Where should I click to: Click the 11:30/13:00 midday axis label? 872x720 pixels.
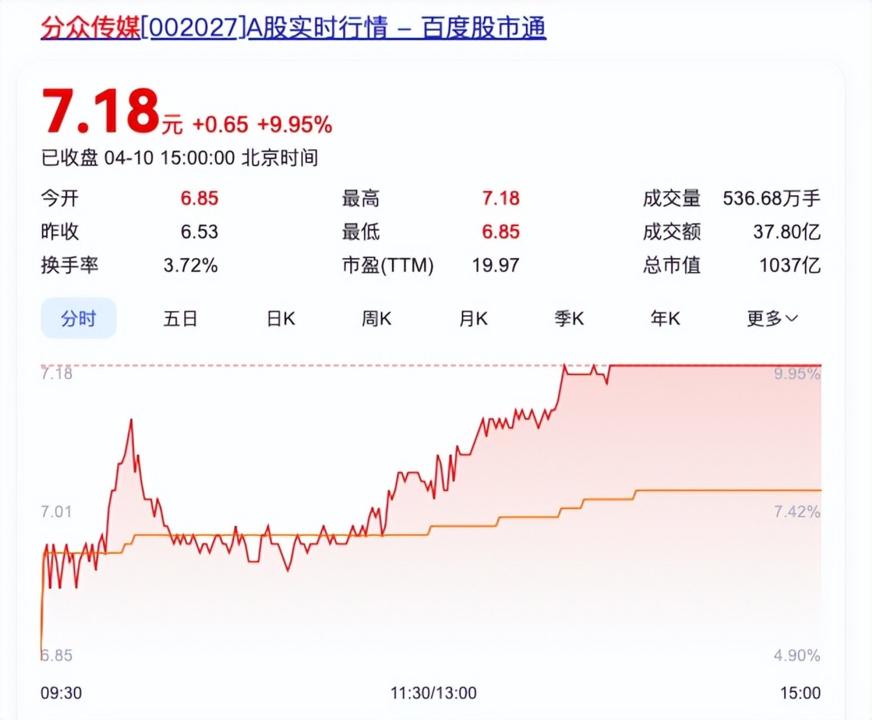click(x=433, y=693)
